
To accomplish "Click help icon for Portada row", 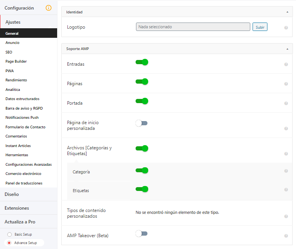I will (x=286, y=103).
